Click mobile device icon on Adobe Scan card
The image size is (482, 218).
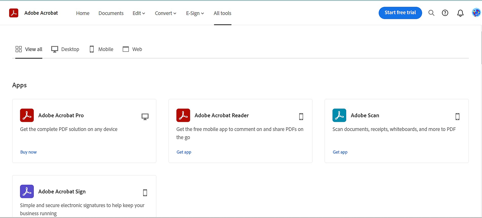tap(457, 116)
